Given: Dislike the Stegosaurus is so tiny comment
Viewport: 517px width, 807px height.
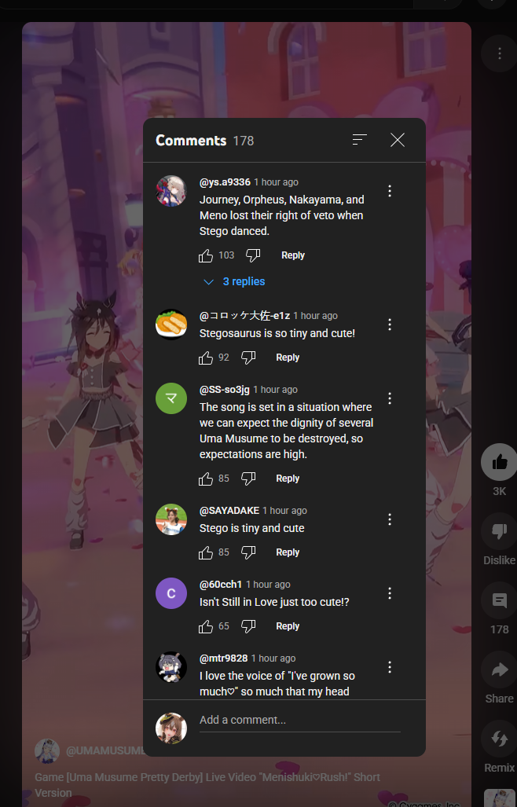Looking at the screenshot, I should [x=248, y=358].
